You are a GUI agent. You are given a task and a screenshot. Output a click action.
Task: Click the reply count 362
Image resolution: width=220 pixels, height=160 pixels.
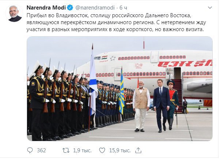click(41, 150)
